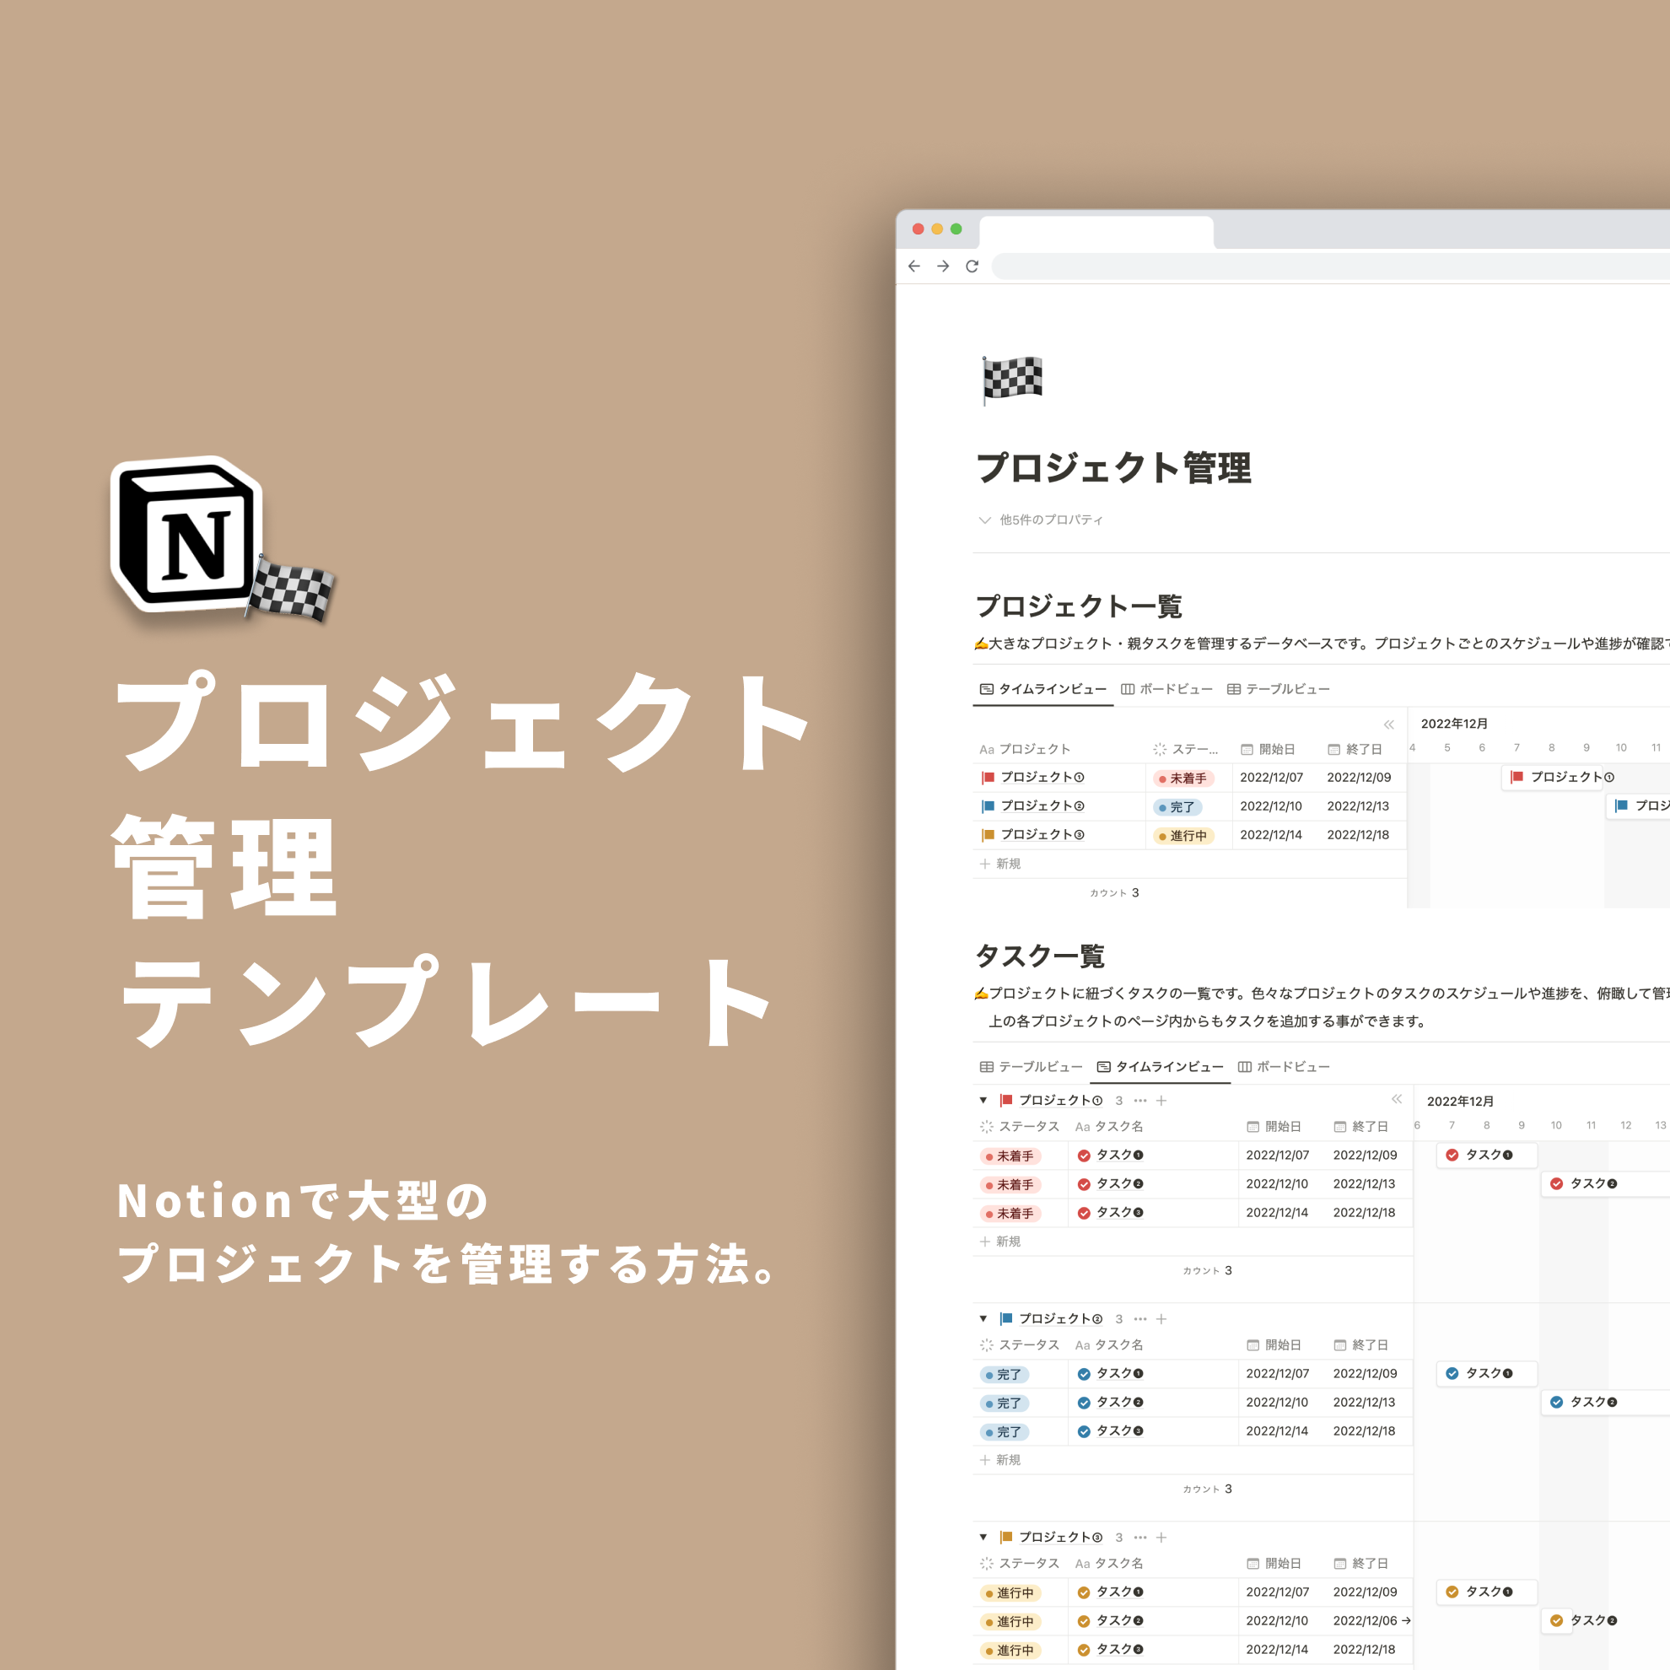The width and height of the screenshot is (1670, 1670).
Task: Reload the page with the refresh icon
Action: (x=972, y=267)
